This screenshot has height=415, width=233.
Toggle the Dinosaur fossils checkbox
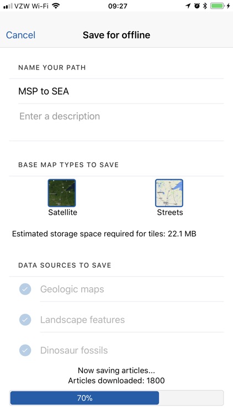tap(25, 350)
